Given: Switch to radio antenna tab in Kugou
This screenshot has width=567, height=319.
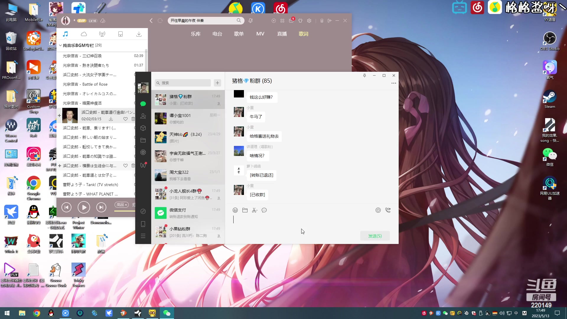Looking at the screenshot, I should (102, 34).
